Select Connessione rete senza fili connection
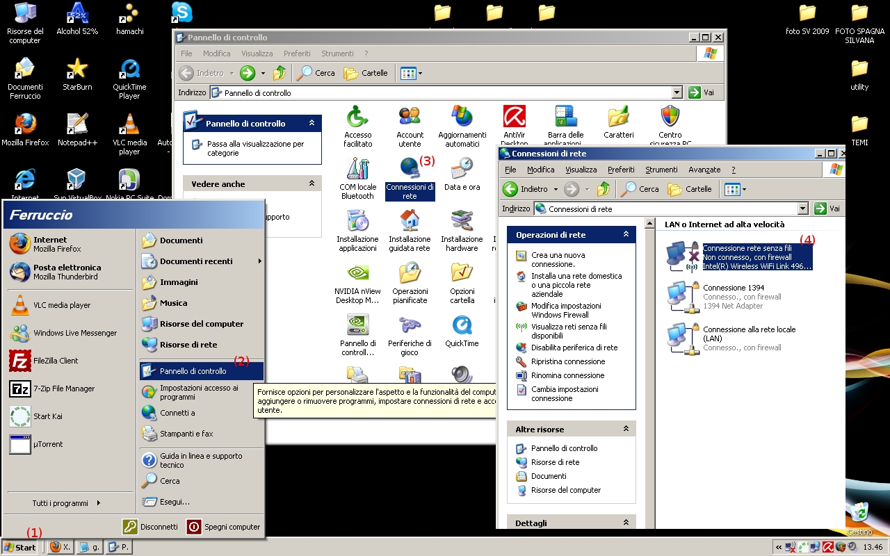Image resolution: width=890 pixels, height=556 pixels. 738,257
